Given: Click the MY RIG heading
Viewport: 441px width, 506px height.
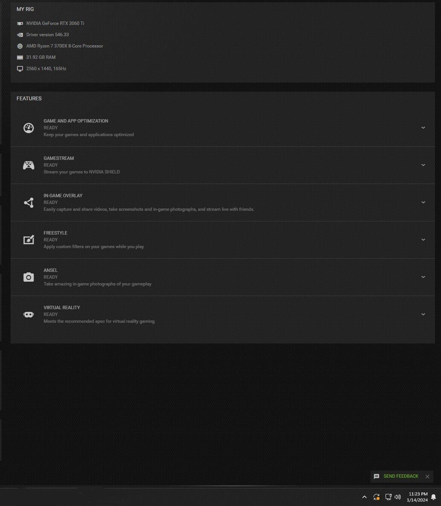Looking at the screenshot, I should pyautogui.click(x=25, y=9).
